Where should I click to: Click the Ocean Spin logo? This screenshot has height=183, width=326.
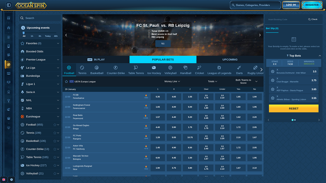point(31,5)
